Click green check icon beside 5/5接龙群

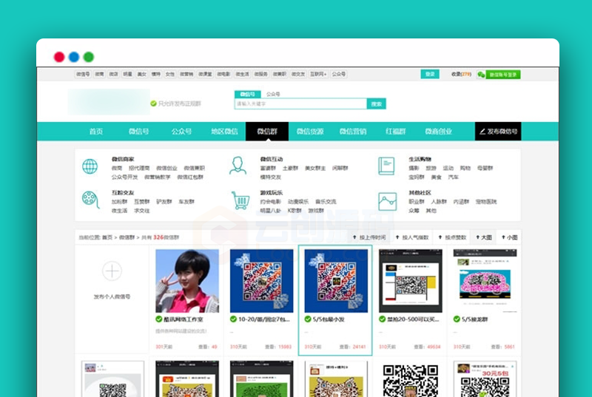coord(457,319)
